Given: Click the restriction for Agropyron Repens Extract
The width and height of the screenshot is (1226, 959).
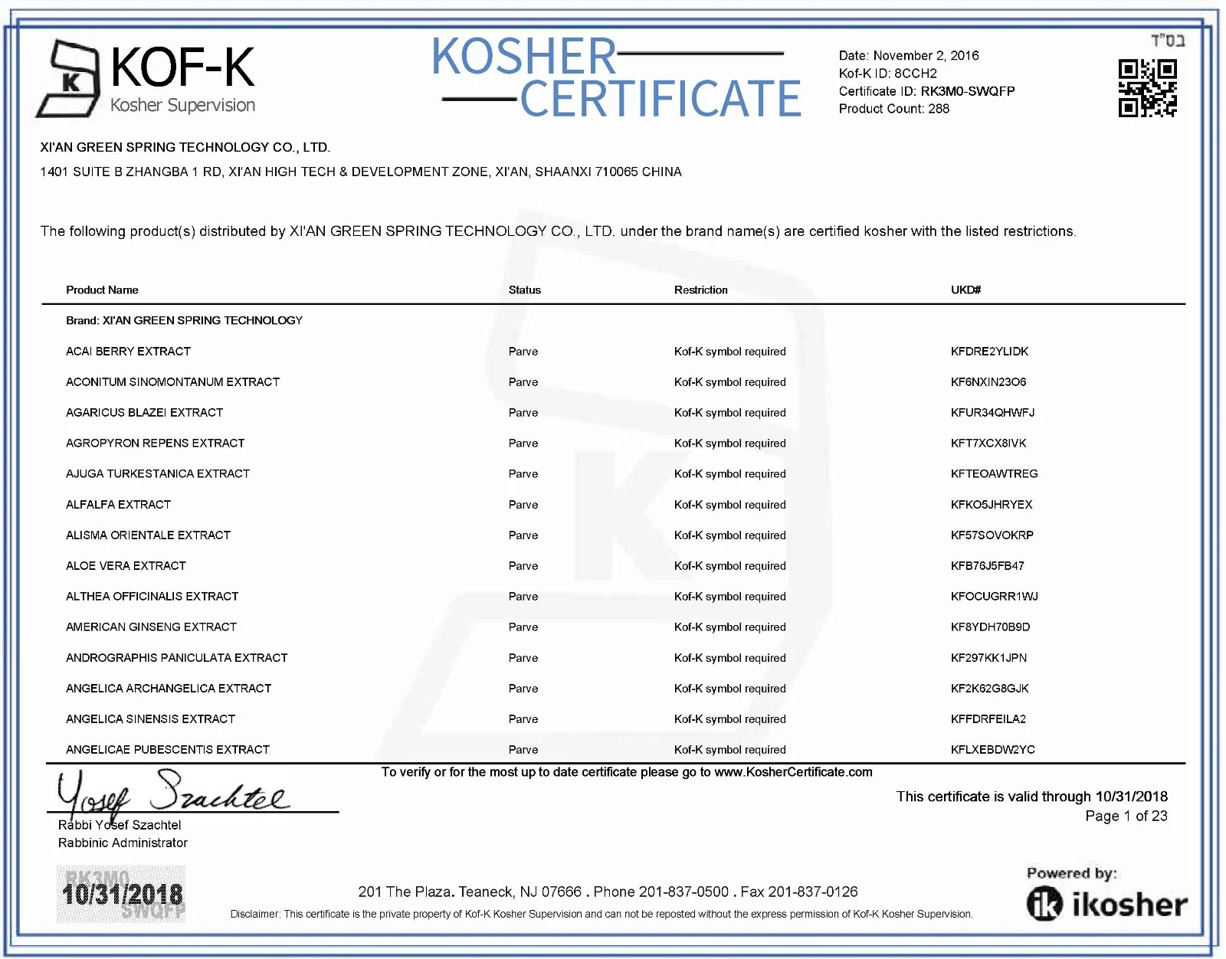Looking at the screenshot, I should click(x=729, y=443).
